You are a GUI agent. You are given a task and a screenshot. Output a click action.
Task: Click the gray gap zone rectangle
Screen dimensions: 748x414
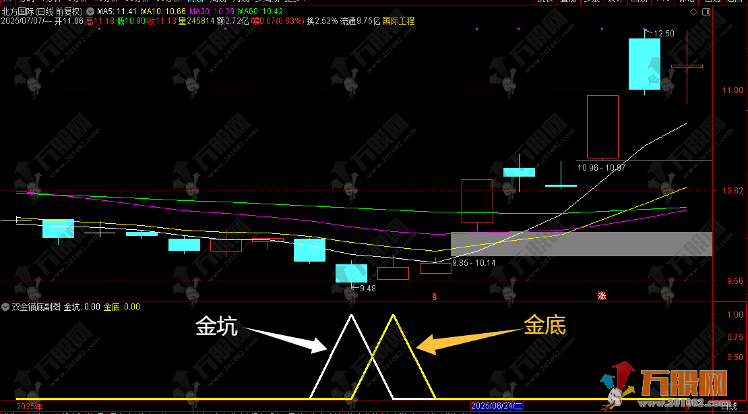coord(582,244)
